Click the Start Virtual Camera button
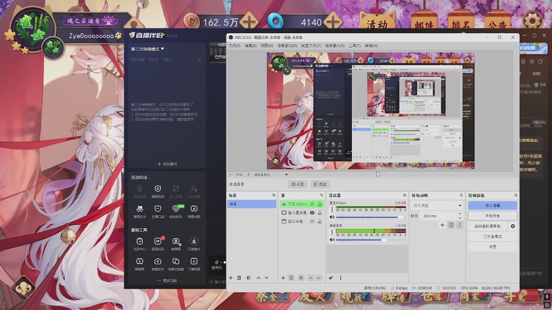 pos(488,226)
